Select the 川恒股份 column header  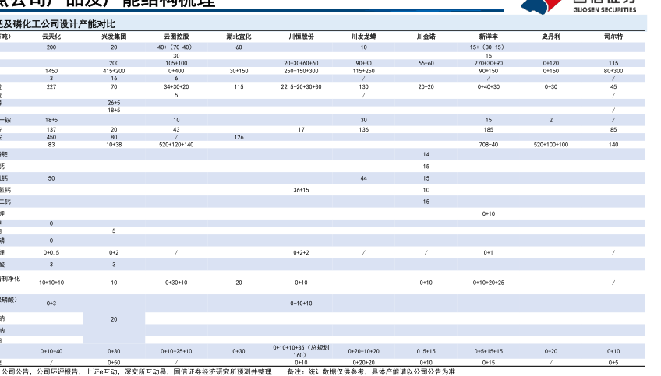click(301, 37)
